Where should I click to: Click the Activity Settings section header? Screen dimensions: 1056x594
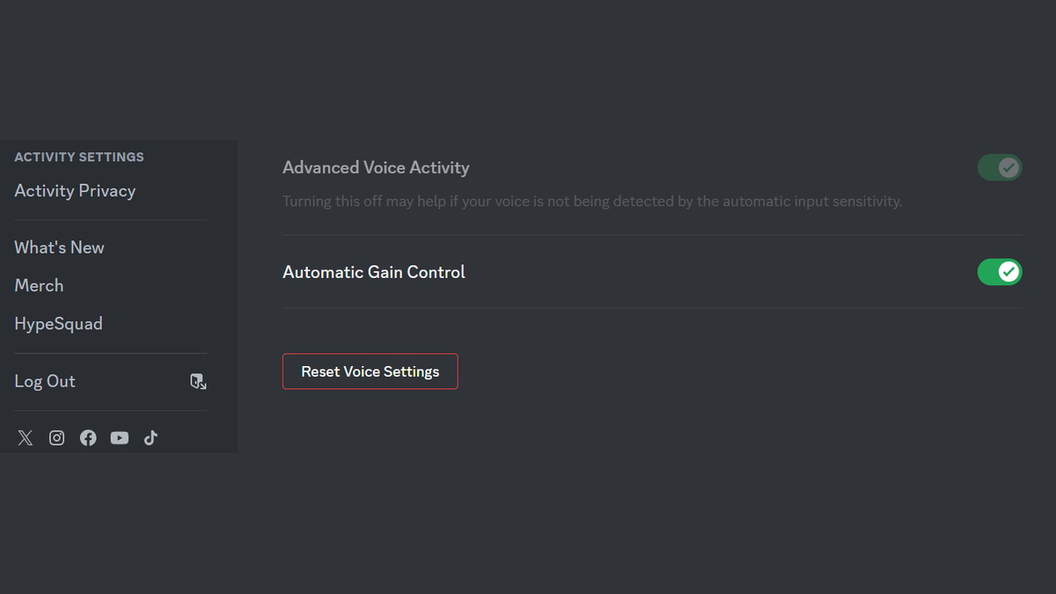click(78, 157)
